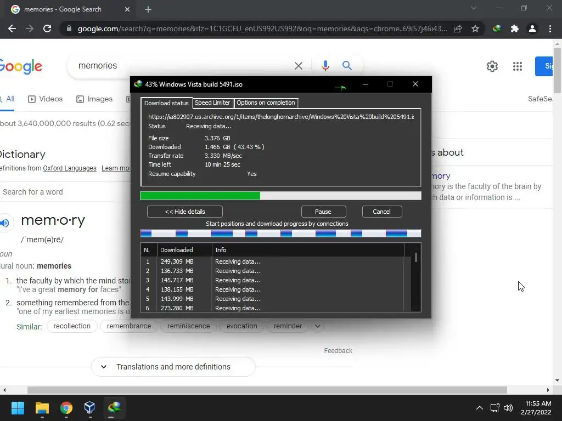
Task: Click the recollection synonym chip
Action: [72, 326]
